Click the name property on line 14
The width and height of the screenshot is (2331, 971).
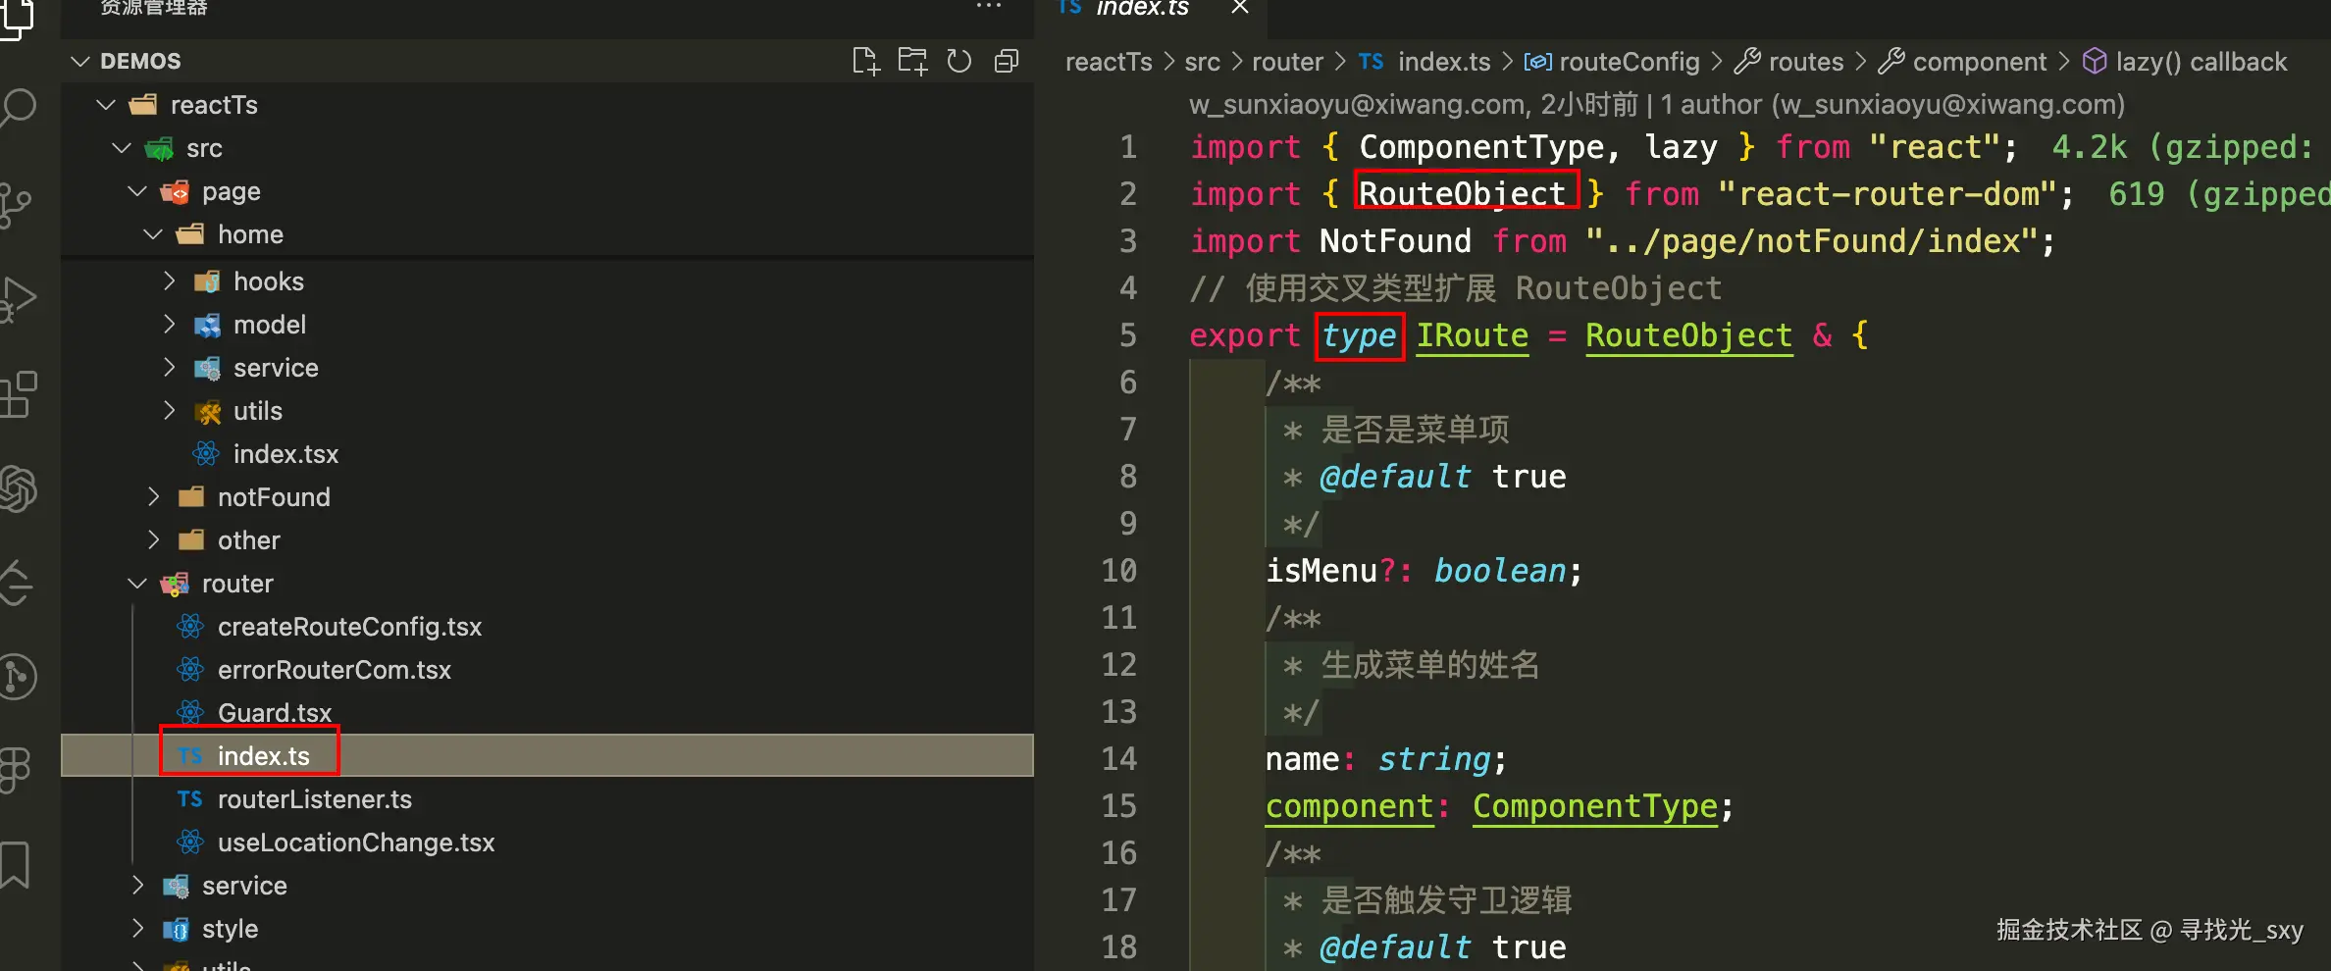[x=1302, y=759]
